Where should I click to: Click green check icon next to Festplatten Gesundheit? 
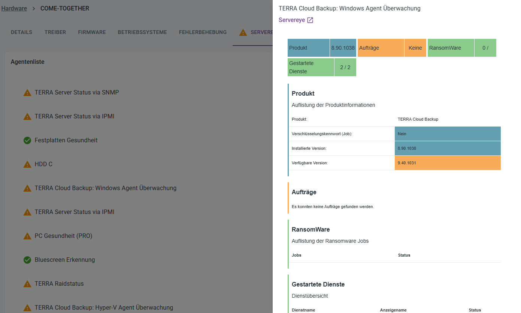[27, 140]
